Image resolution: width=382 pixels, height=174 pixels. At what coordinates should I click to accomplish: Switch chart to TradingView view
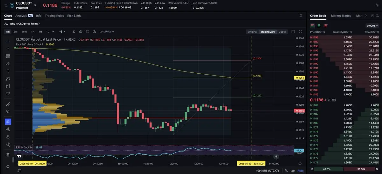(x=268, y=32)
